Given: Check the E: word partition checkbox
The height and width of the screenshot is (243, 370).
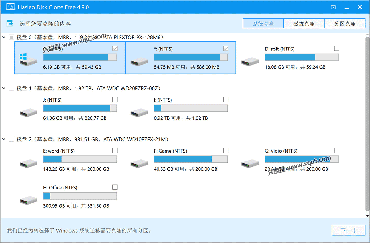Looking at the screenshot, I should pos(115,150).
